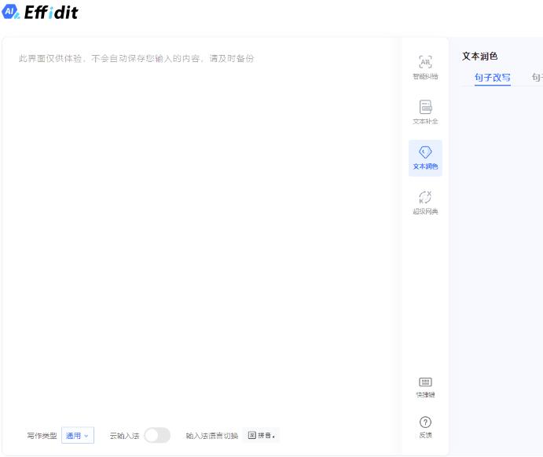Image resolution: width=543 pixels, height=457 pixels.
Task: Show the 快捷键 keyboard shortcuts
Action: [x=425, y=386]
